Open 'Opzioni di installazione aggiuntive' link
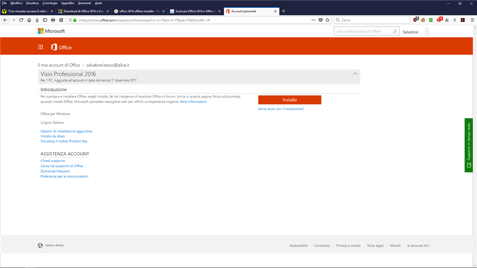This screenshot has height=268, width=477. (66, 131)
